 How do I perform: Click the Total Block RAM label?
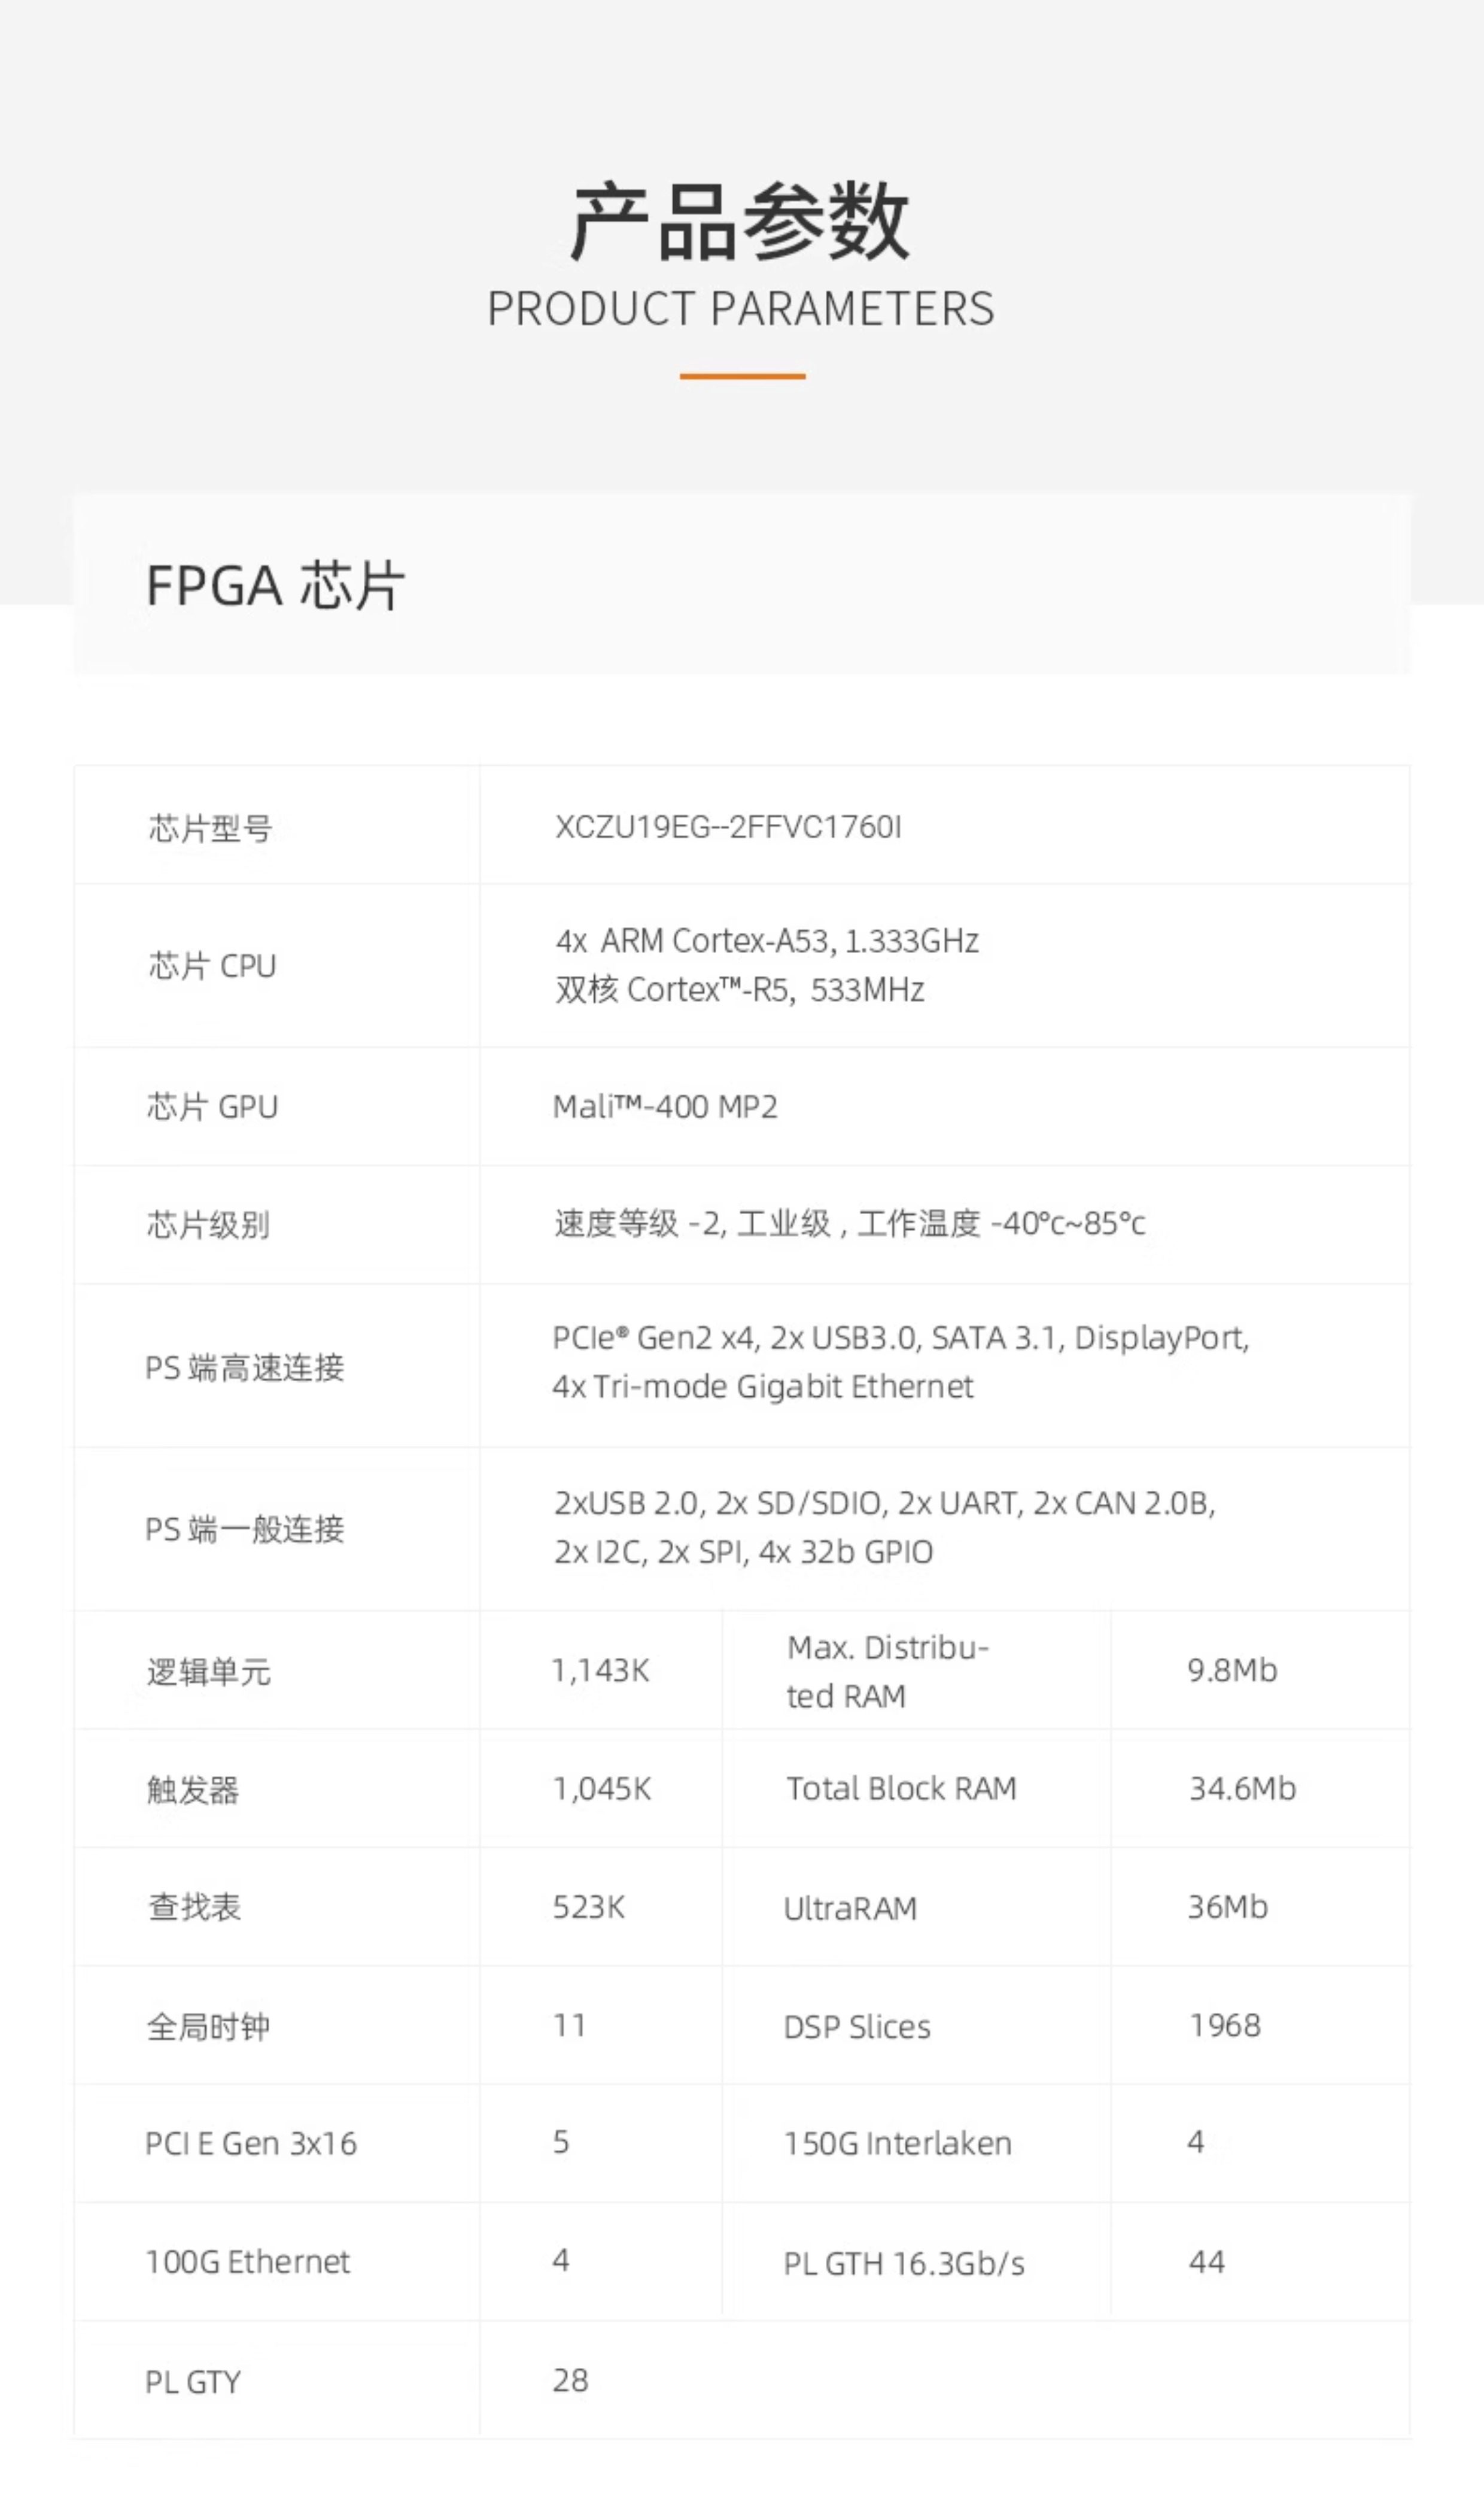point(901,1789)
